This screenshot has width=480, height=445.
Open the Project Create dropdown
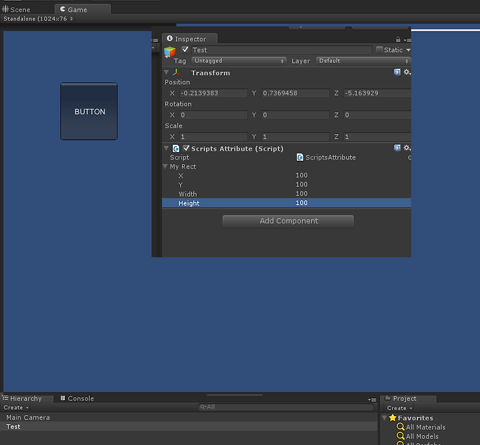point(399,408)
